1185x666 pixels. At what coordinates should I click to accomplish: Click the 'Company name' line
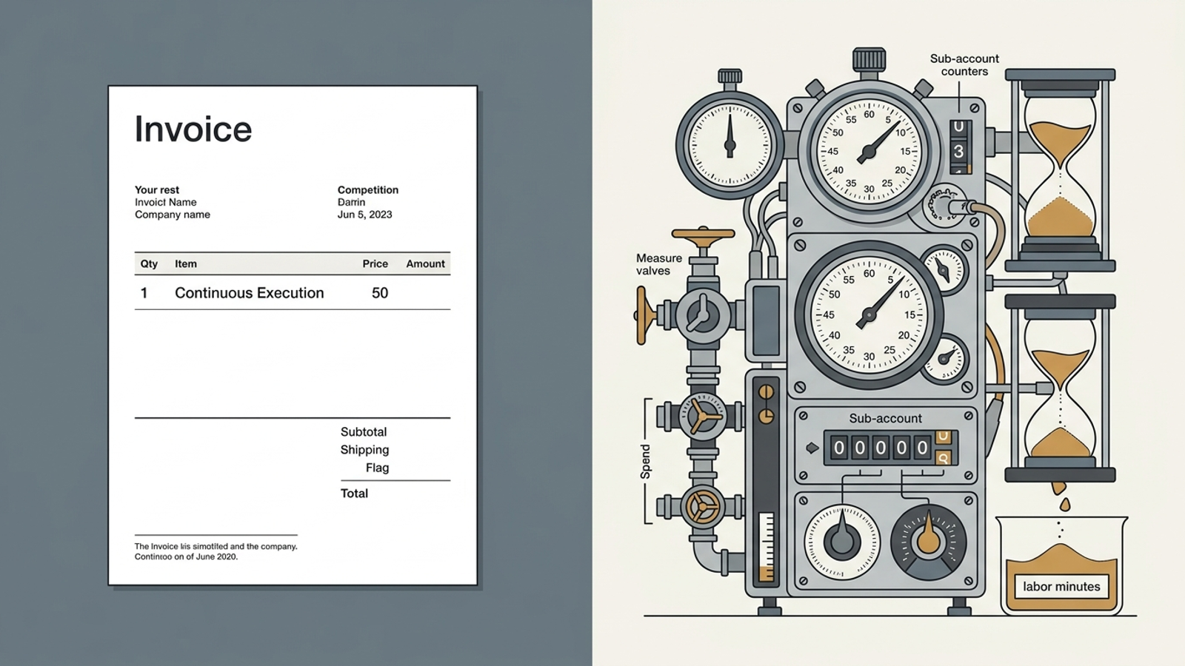[173, 215]
